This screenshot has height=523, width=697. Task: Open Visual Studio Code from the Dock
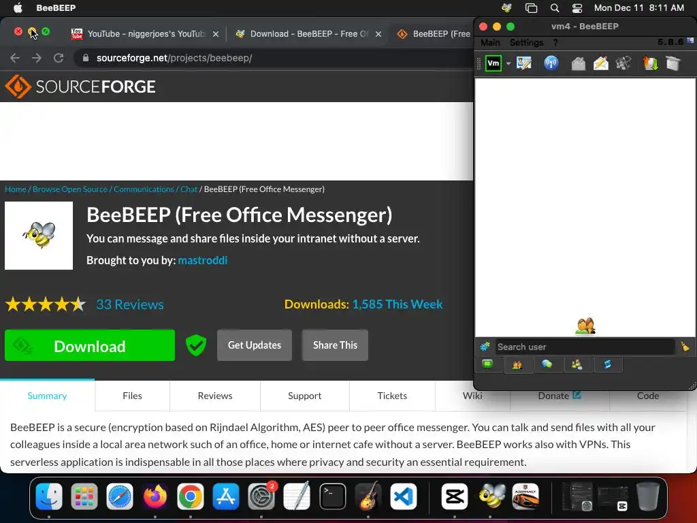403,496
